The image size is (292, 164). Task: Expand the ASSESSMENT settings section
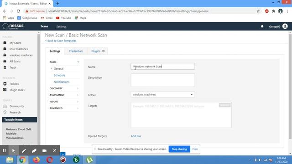coord(78,95)
